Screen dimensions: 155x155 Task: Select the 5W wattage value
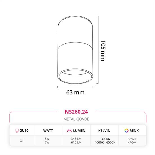[x=47, y=139]
